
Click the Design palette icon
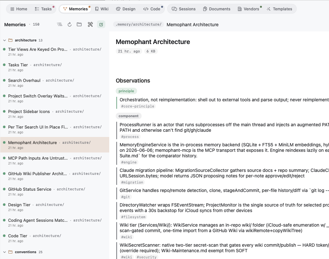(118, 9)
